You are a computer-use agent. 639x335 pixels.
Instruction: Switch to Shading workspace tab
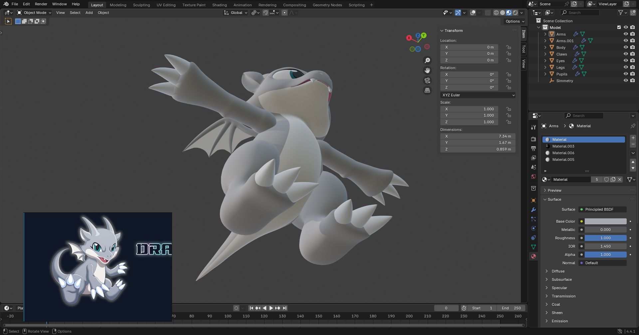coord(219,5)
